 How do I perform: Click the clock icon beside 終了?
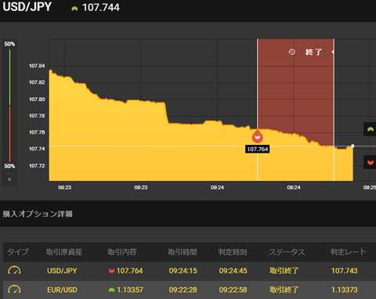coord(292,52)
